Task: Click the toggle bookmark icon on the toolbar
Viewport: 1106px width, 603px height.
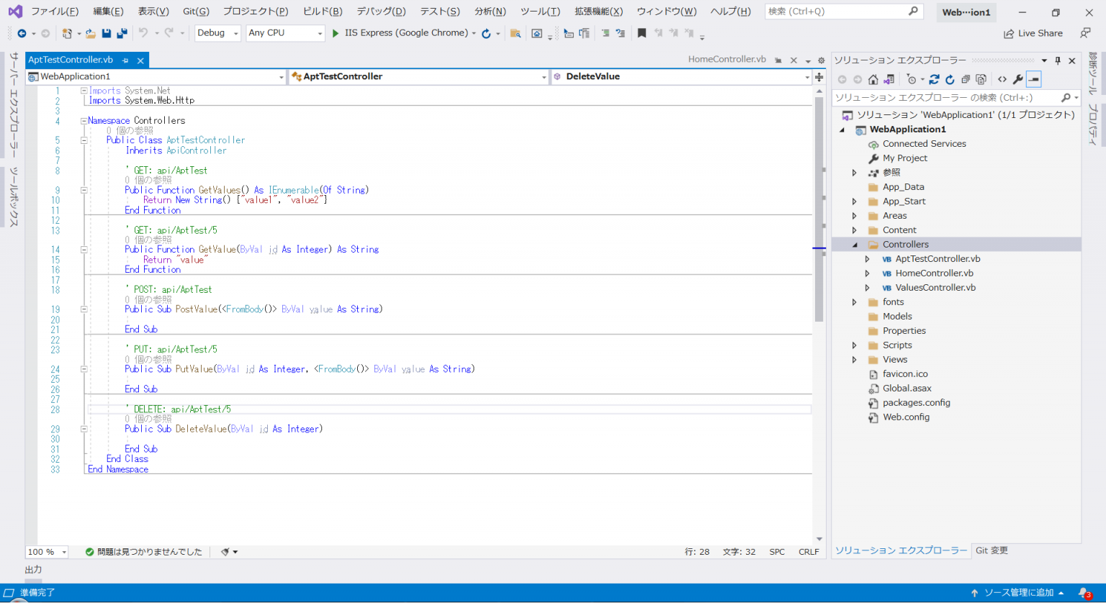Action: (643, 33)
